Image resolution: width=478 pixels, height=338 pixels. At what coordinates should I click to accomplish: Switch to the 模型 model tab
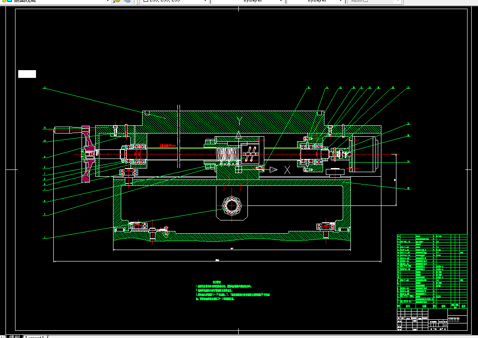pyautogui.click(x=14, y=337)
